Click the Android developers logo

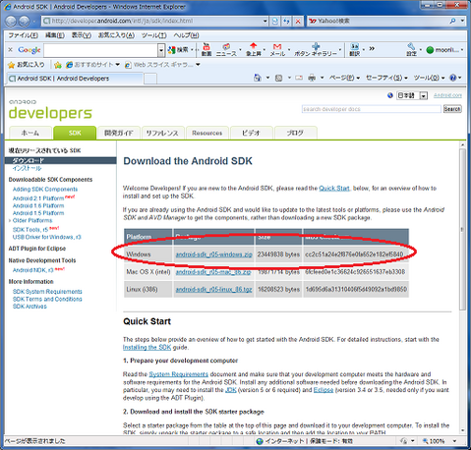point(50,110)
